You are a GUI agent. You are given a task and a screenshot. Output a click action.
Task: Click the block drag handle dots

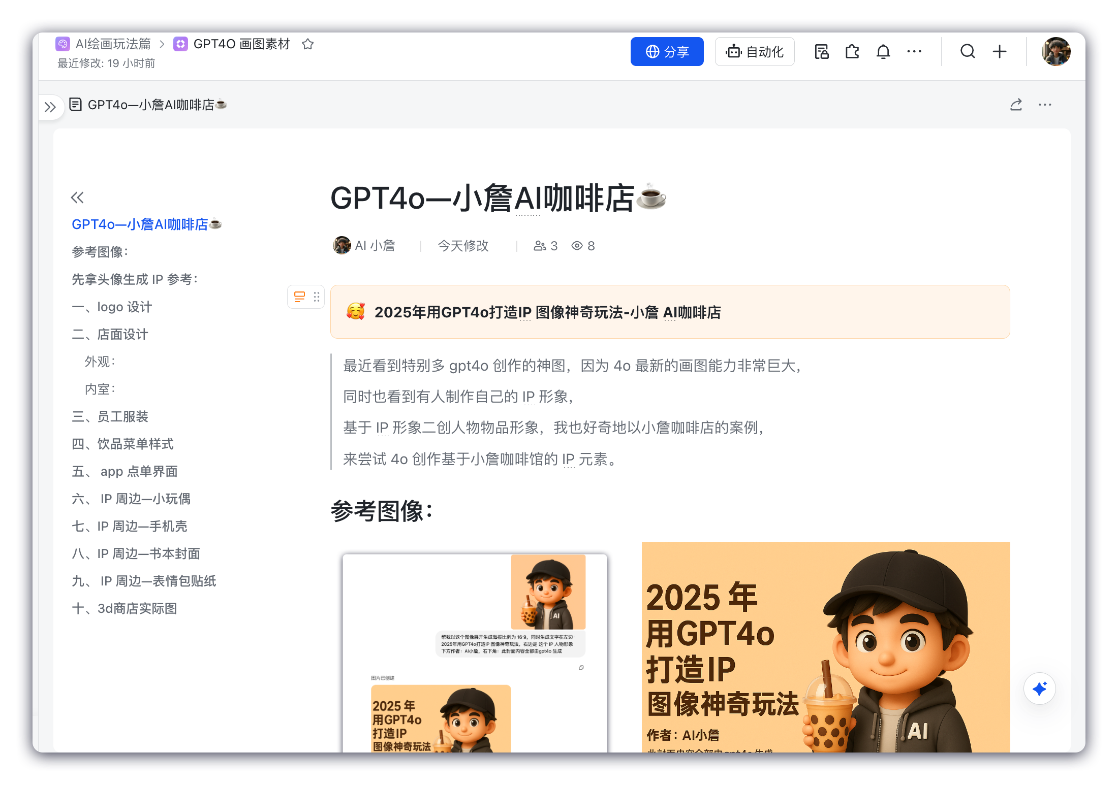pos(317,297)
